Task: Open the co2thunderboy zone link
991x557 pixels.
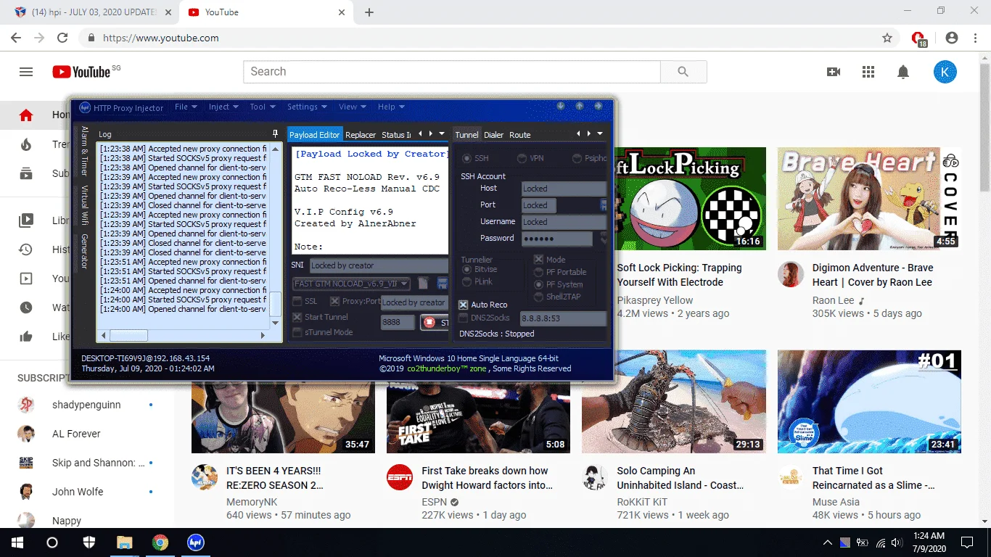Action: [x=446, y=368]
